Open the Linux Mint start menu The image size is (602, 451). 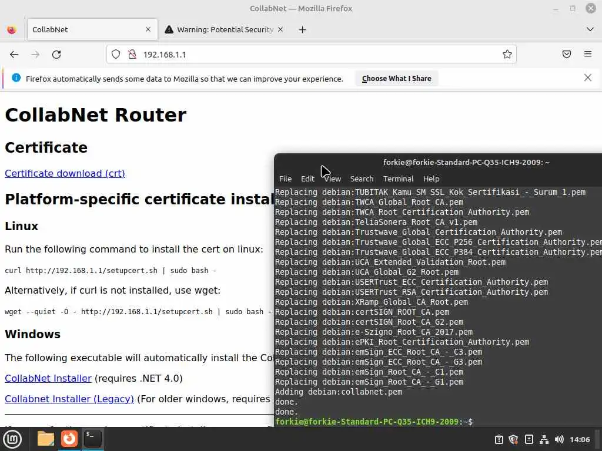click(12, 439)
